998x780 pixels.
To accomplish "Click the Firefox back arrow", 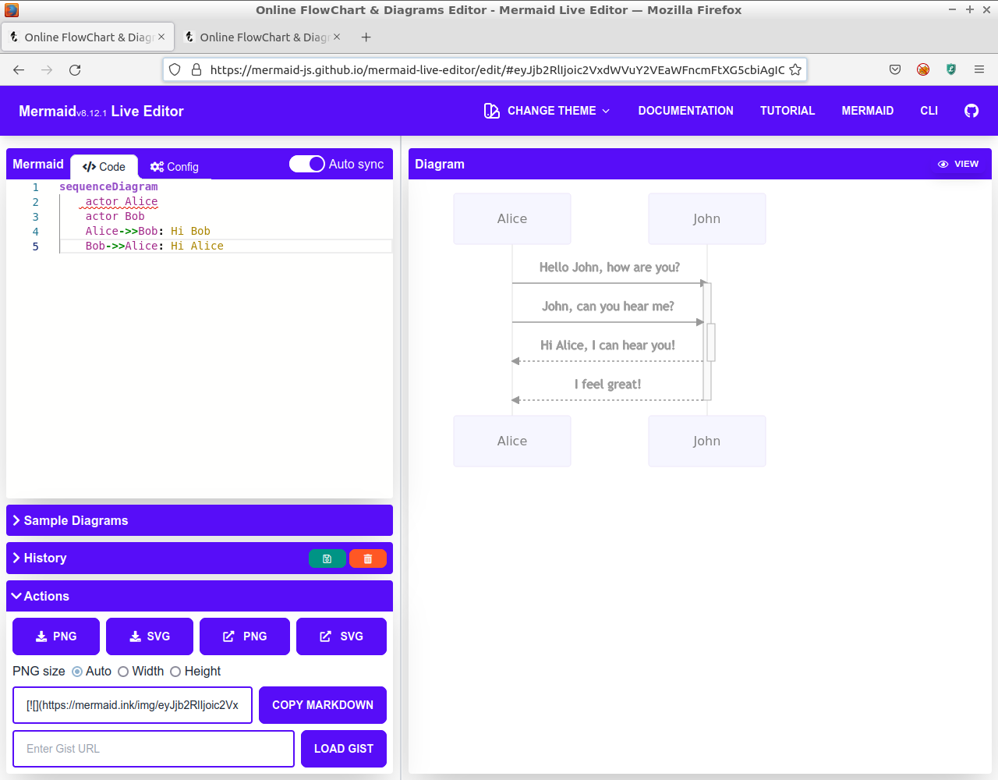I will point(19,69).
